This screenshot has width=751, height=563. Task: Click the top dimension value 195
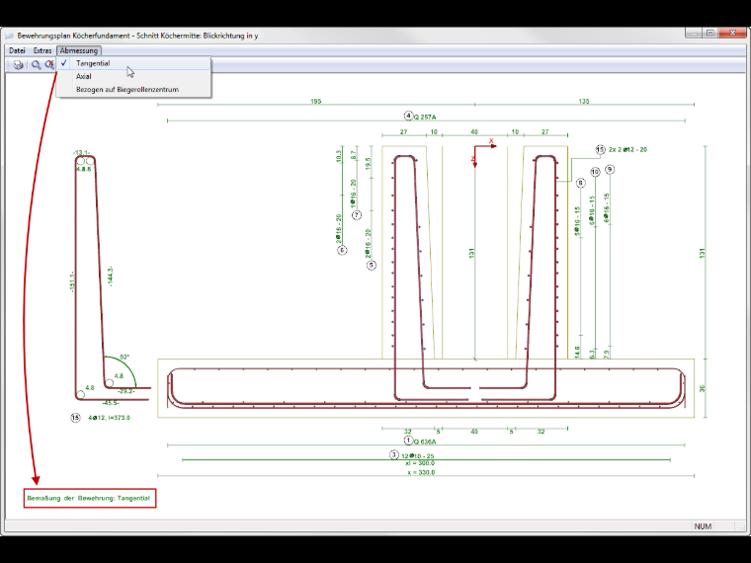(x=315, y=101)
